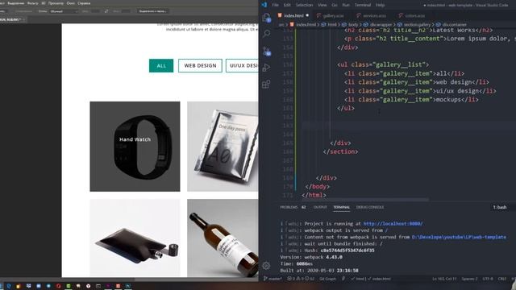Open the VS Code Explorer icon
516x290 pixels.
coord(267,18)
